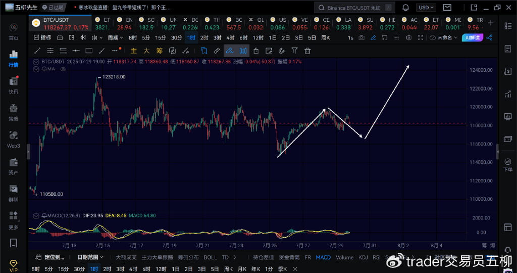The height and width of the screenshot is (273, 517).
Task: Open the notification bell icon
Action: coord(405,7)
